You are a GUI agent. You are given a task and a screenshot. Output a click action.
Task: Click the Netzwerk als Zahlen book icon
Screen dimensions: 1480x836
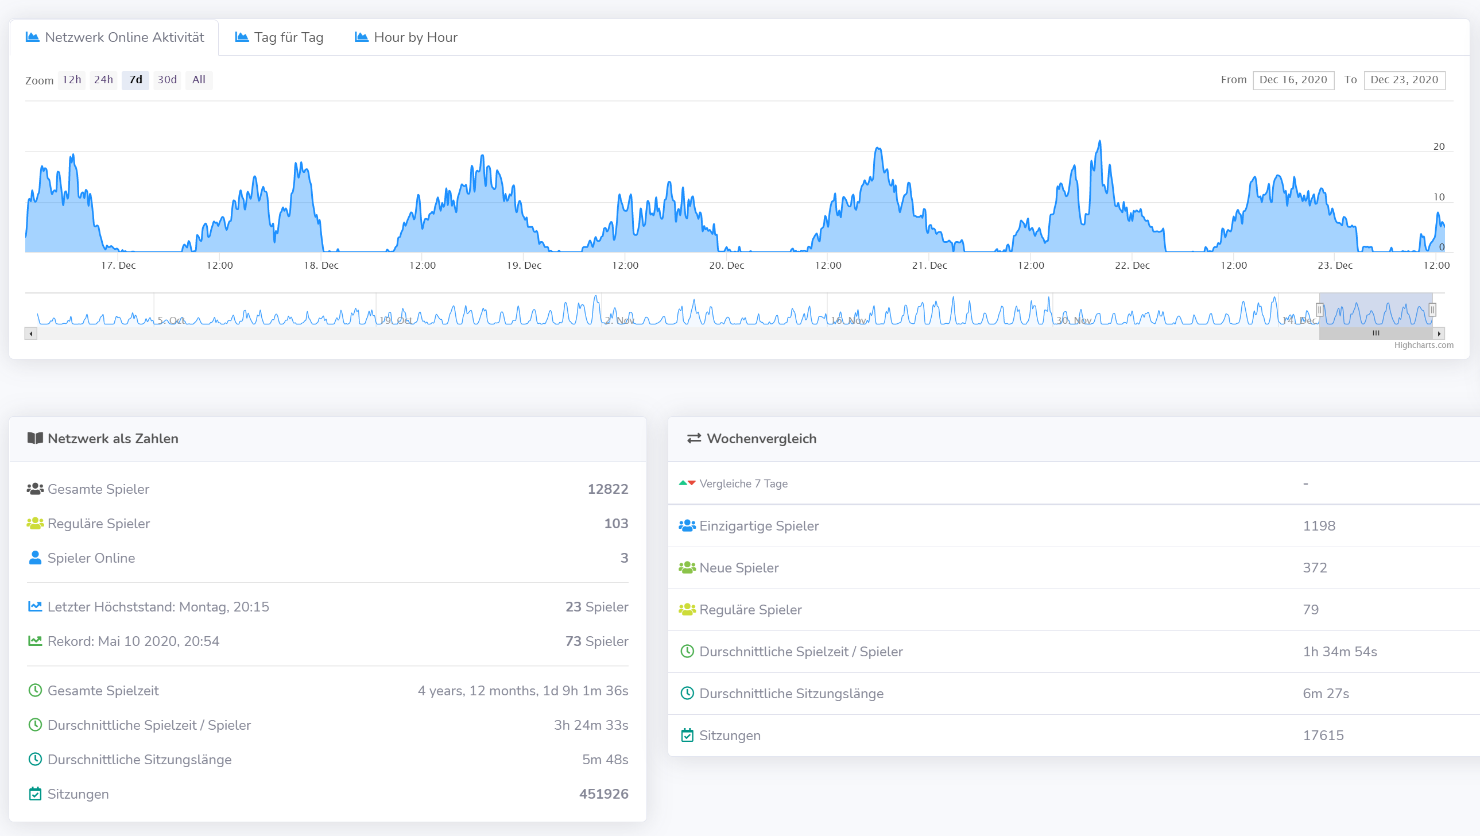[34, 438]
